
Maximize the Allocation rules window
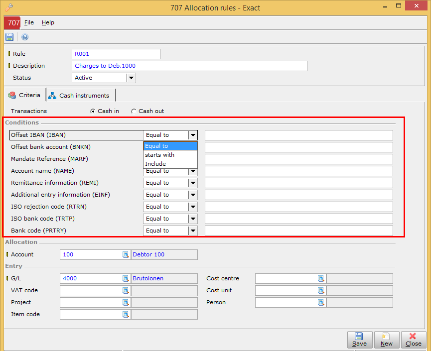point(399,6)
